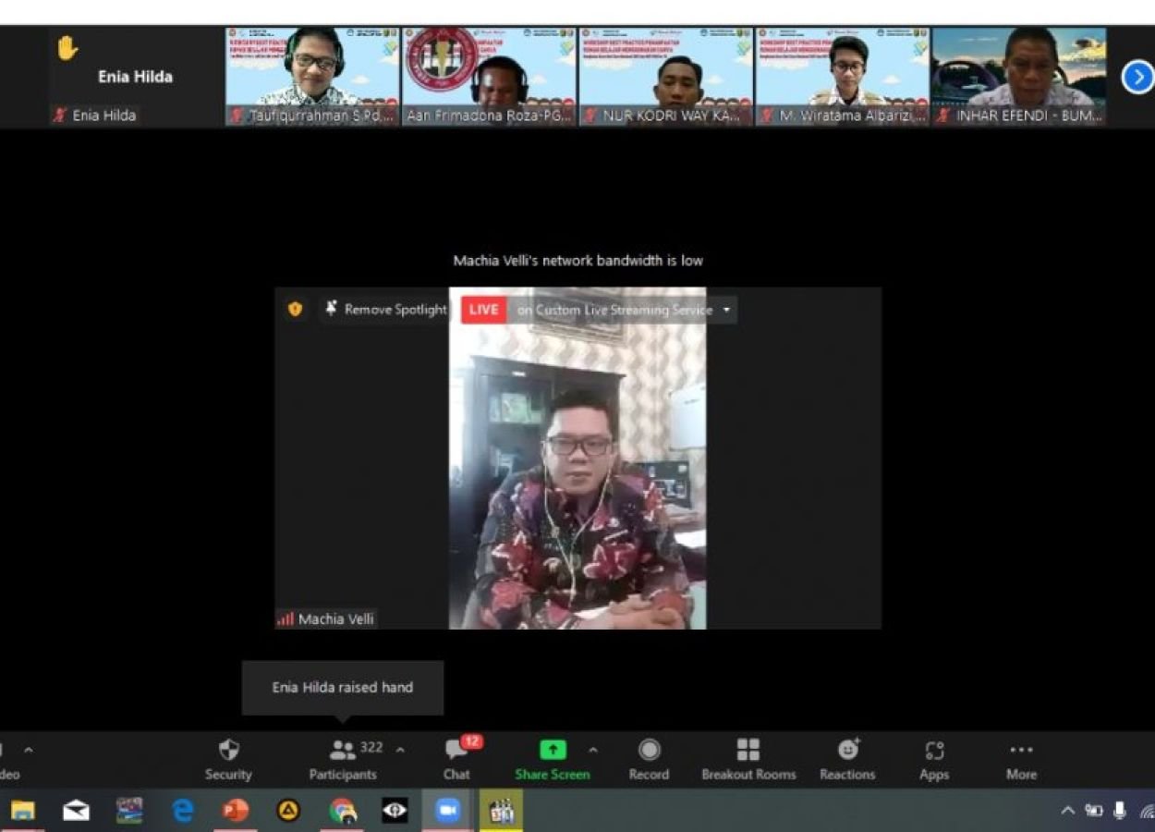This screenshot has width=1155, height=832.
Task: Open the Apps panel
Action: pos(934,759)
